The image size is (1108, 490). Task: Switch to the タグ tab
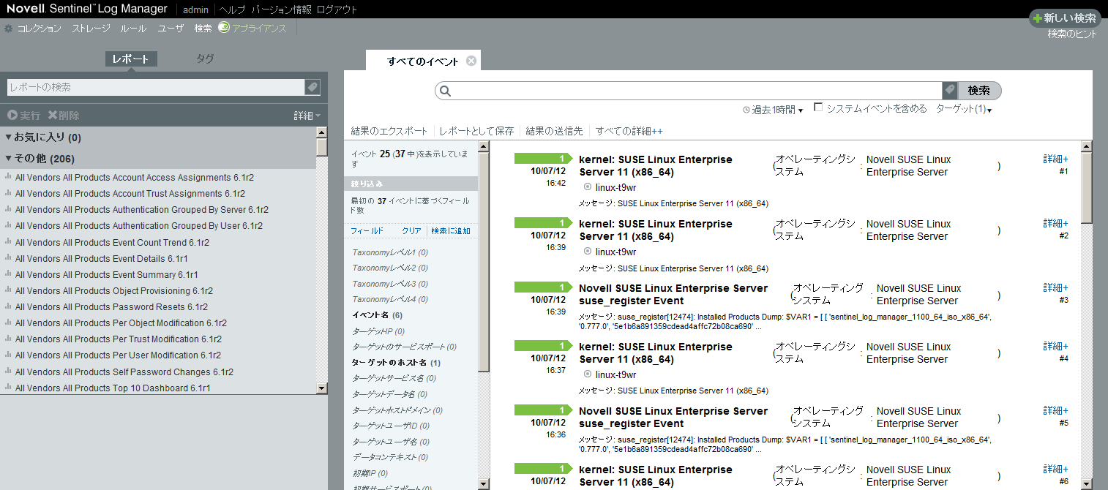tap(205, 59)
